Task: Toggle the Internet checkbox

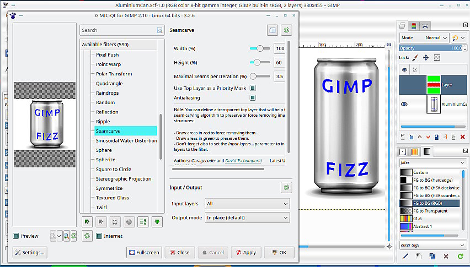Action: [x=99, y=236]
